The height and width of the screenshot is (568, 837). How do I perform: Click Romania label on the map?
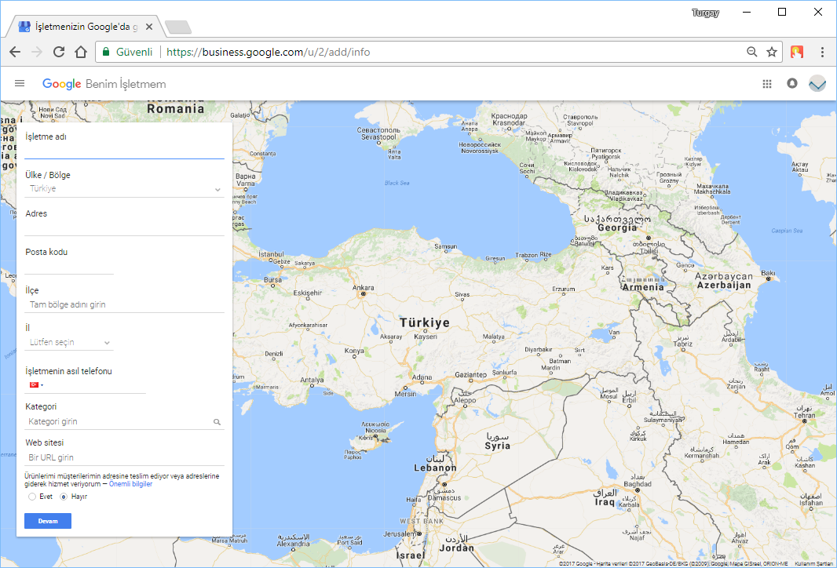pos(176,109)
